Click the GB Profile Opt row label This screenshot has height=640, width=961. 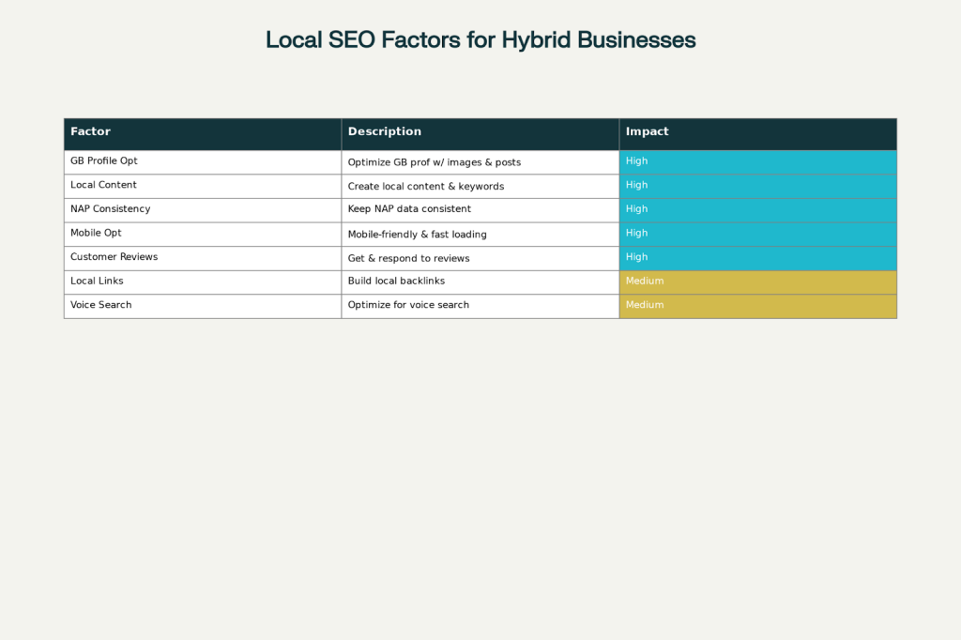coord(102,160)
